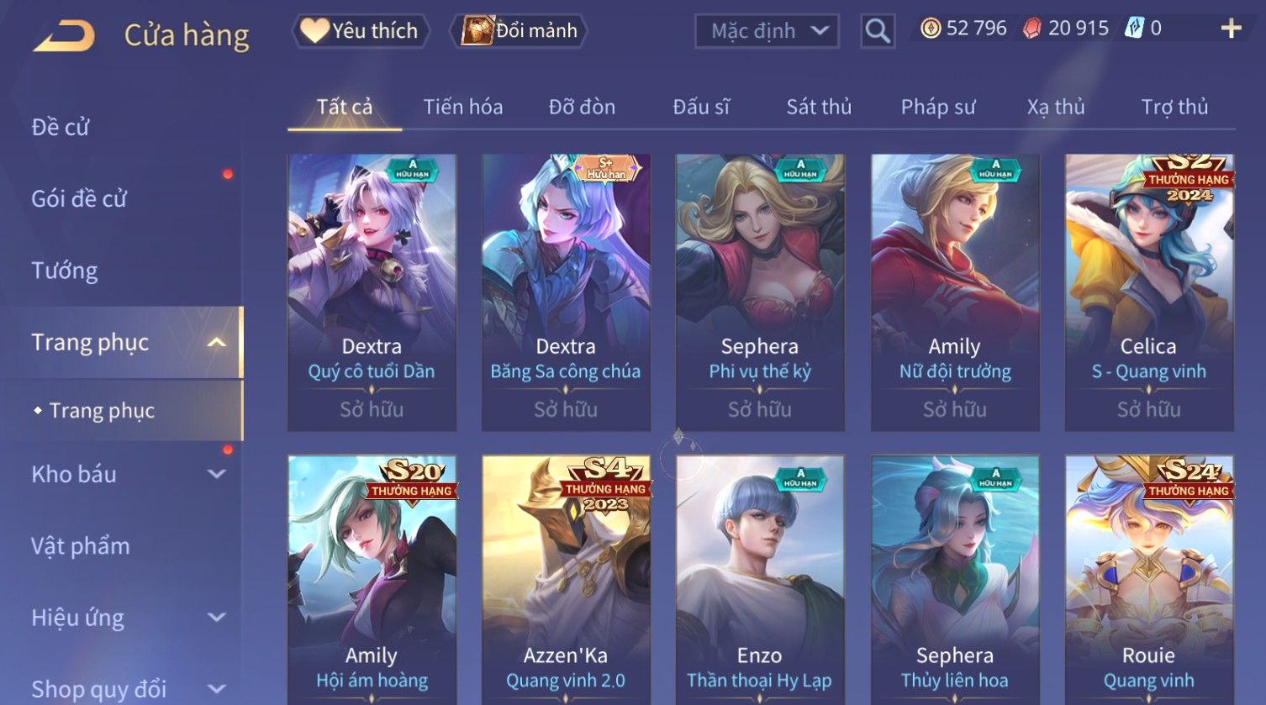Collapse the Trang phục sidebar section
This screenshot has width=1266, height=705.
click(216, 343)
